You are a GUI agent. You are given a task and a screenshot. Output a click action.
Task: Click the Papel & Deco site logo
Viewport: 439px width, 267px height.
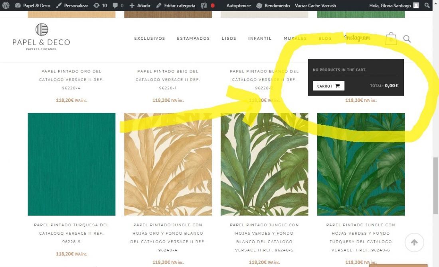(x=41, y=37)
